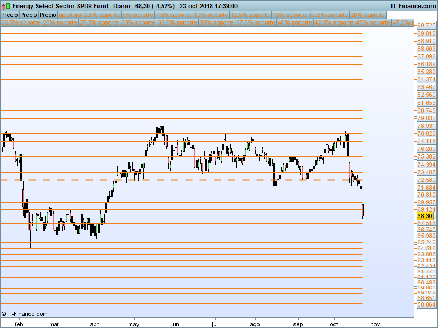Choose the 15% soporte indicator label
This screenshot has width=438, height=328.
point(290,15)
